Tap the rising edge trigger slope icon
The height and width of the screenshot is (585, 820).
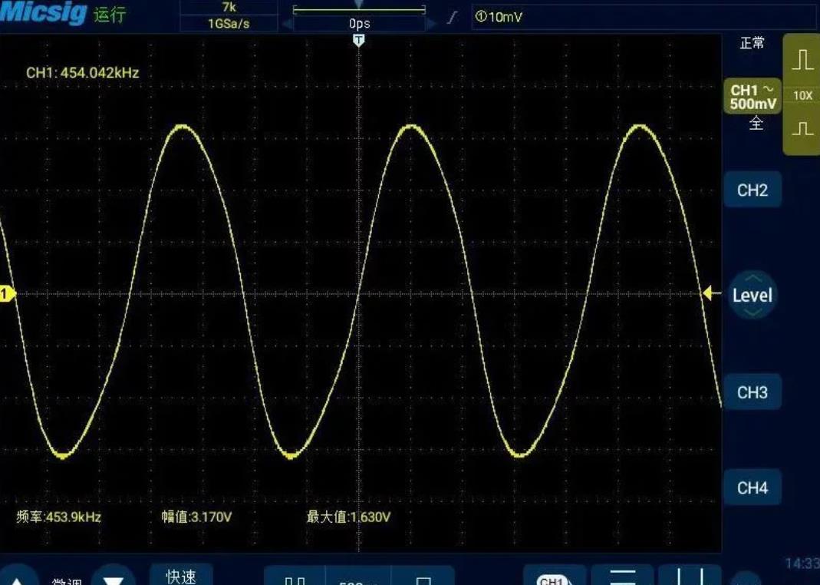tap(454, 16)
